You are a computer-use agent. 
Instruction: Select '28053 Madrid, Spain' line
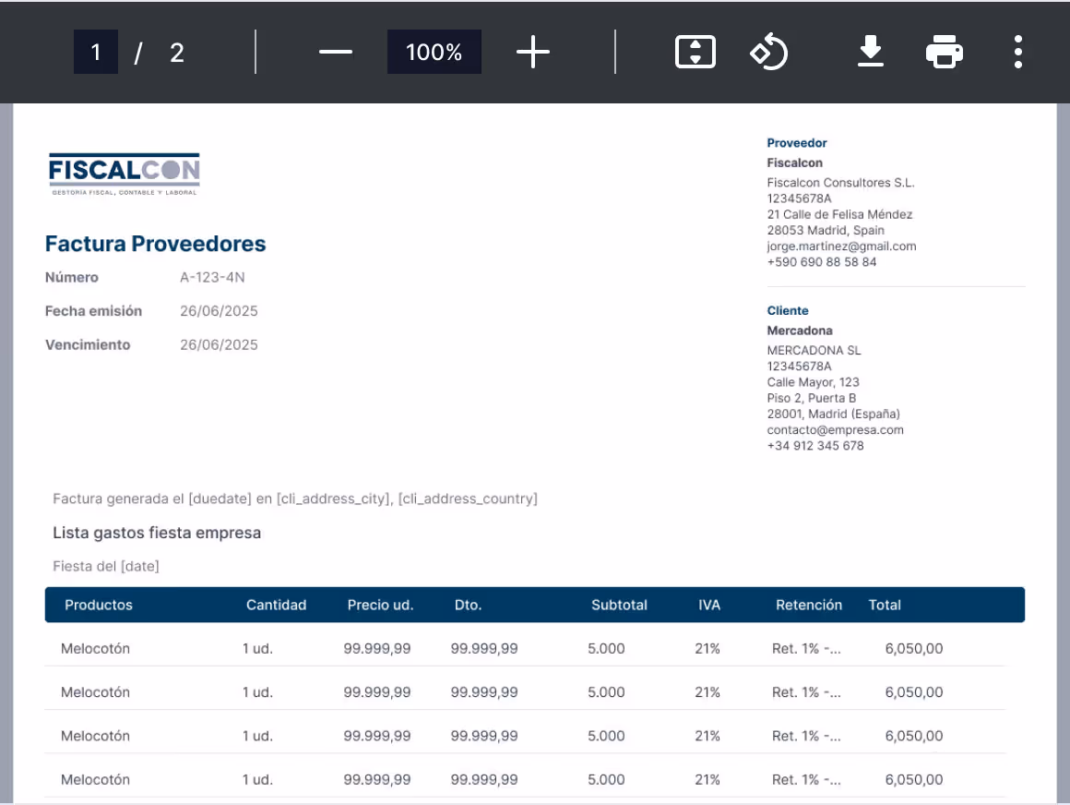tap(825, 230)
